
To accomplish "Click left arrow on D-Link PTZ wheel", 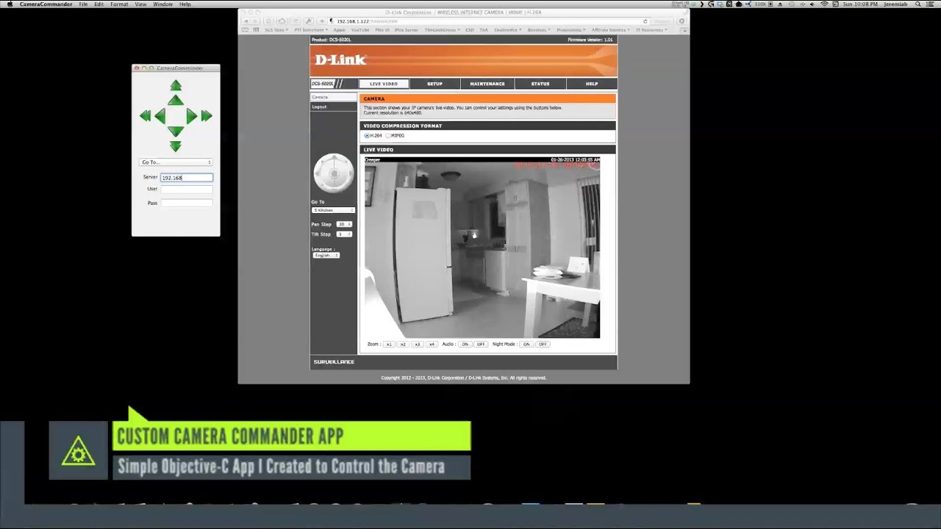I will click(x=317, y=173).
